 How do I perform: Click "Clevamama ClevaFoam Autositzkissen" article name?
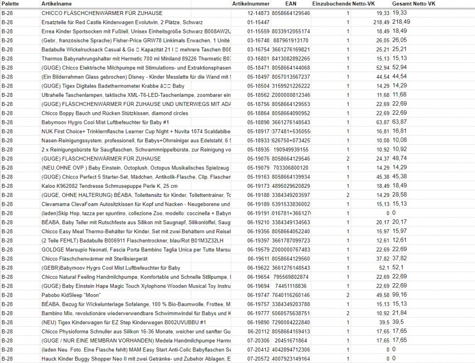coord(136,204)
